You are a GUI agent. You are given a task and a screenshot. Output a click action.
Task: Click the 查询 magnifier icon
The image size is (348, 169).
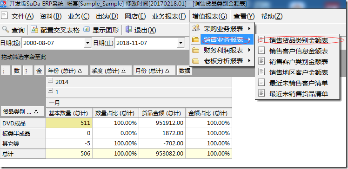click(x=6, y=29)
